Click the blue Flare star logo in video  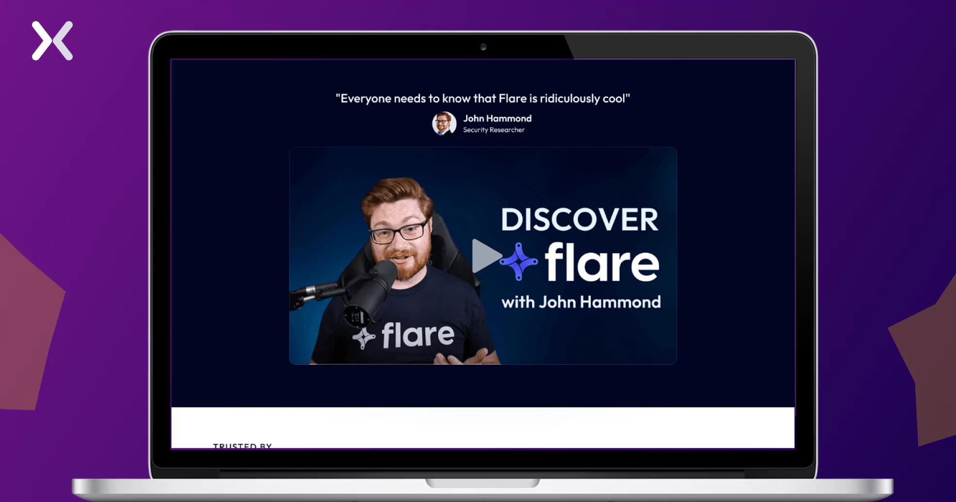click(x=519, y=262)
